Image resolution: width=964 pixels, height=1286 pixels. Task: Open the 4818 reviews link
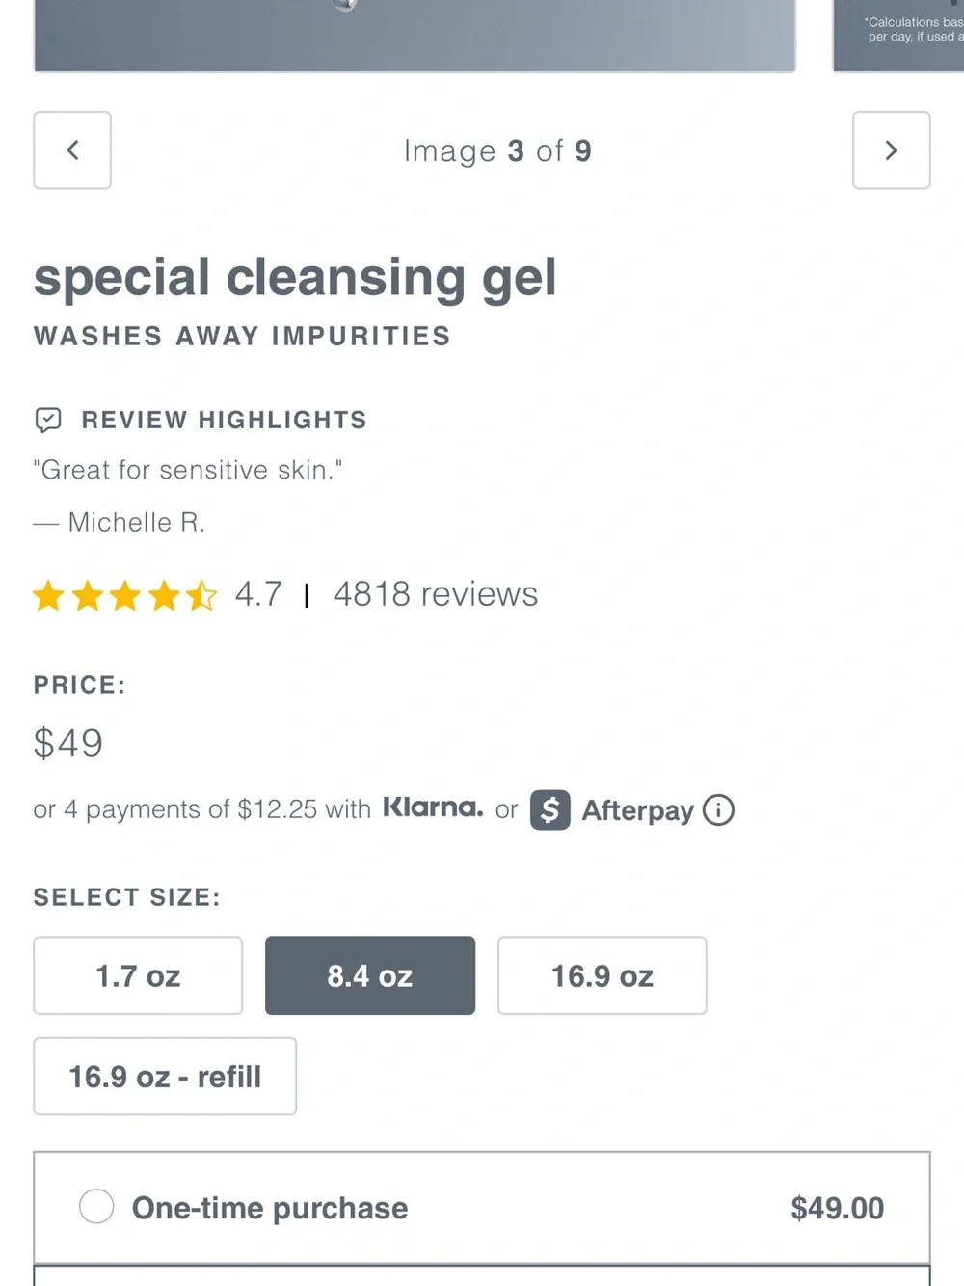coord(436,594)
